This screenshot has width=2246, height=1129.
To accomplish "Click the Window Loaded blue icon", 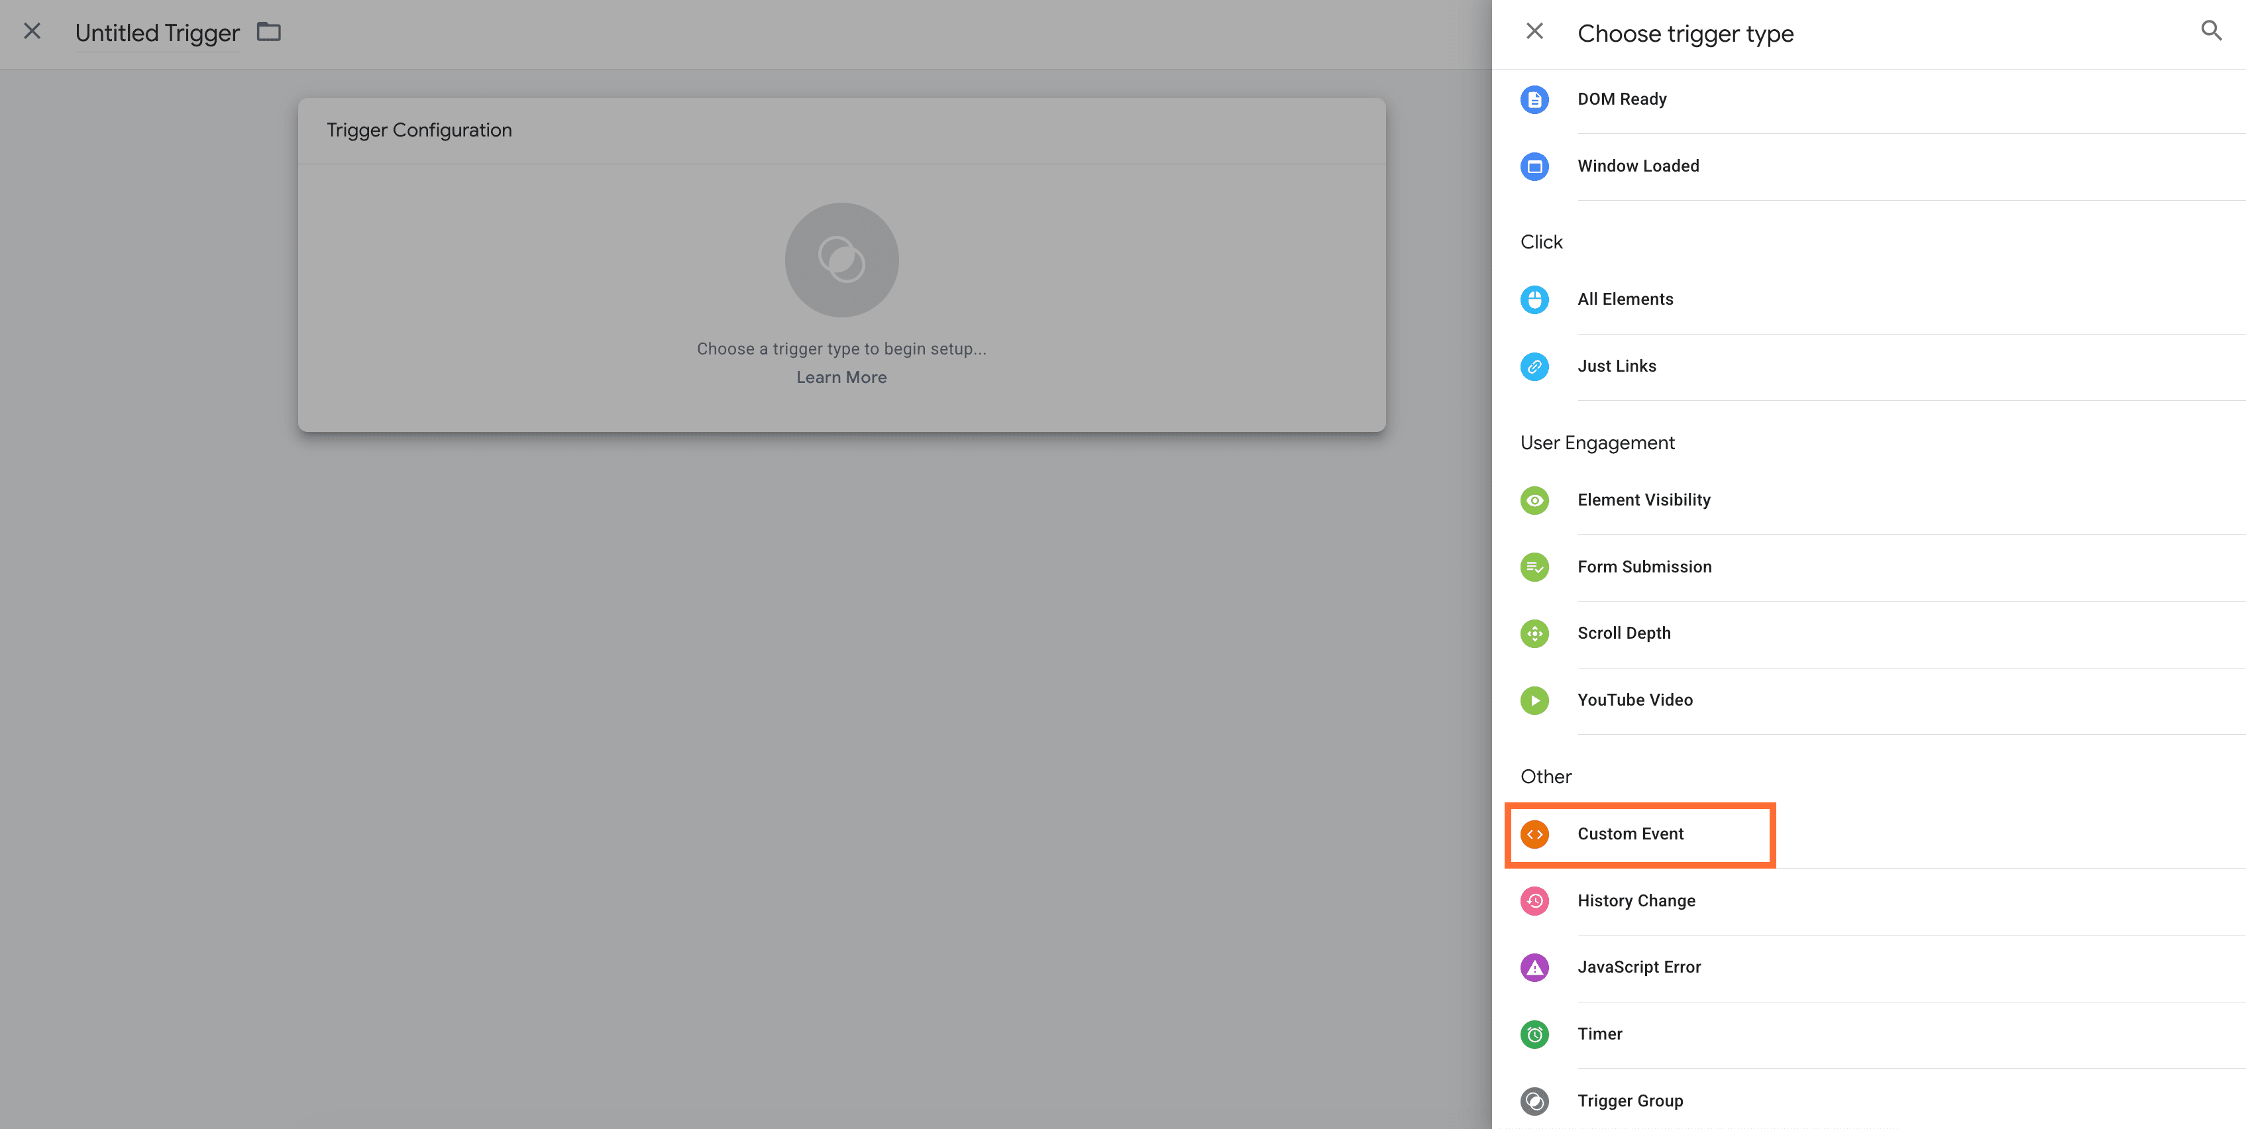I will pyautogui.click(x=1534, y=166).
